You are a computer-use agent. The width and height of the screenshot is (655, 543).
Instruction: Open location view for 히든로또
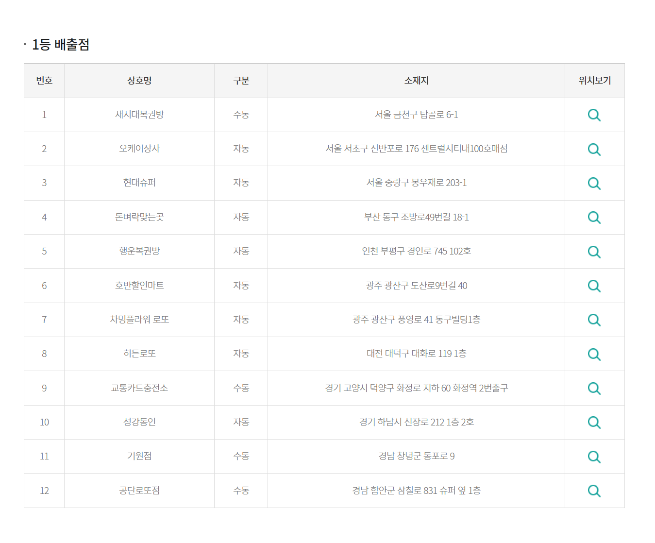point(594,354)
